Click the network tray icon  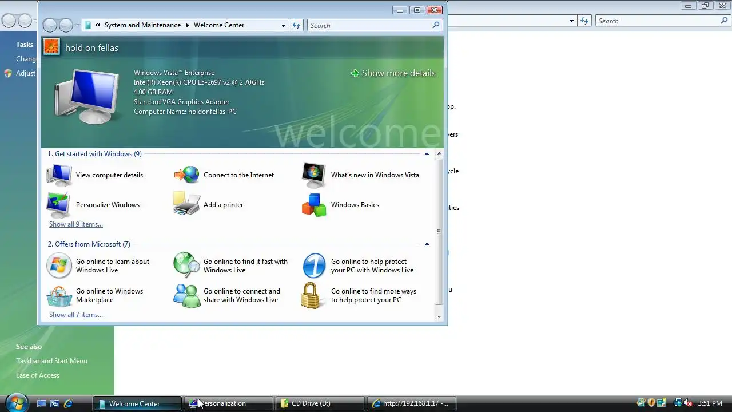point(677,403)
